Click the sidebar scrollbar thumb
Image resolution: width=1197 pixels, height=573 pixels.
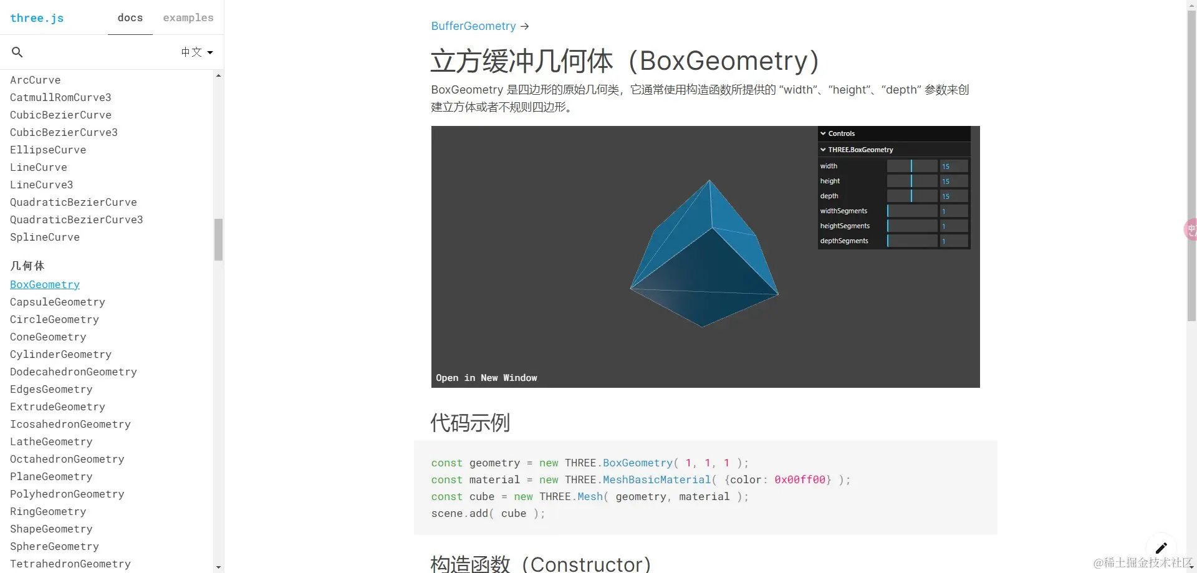218,239
